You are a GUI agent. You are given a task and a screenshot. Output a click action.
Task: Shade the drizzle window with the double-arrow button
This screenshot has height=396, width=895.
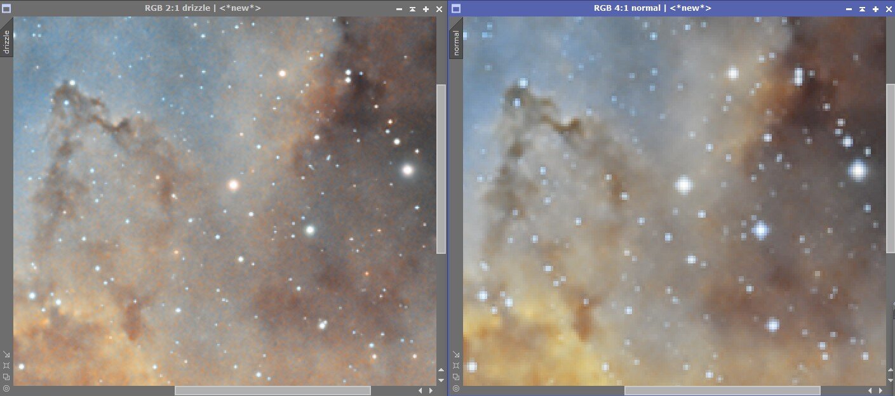[412, 9]
